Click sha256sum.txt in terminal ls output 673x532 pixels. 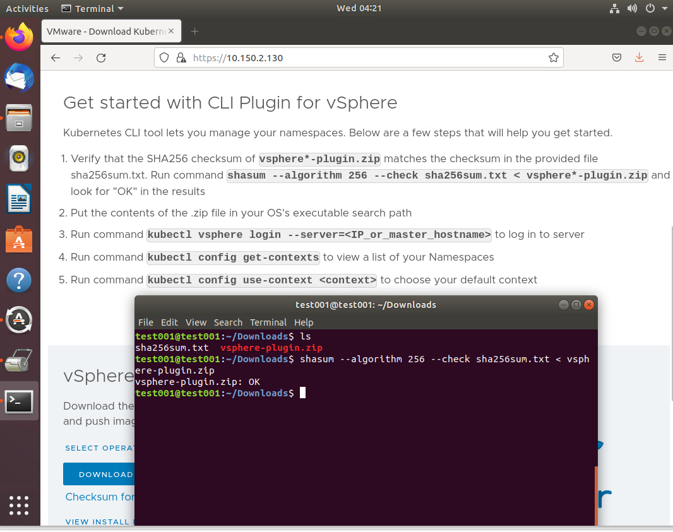[172, 348]
